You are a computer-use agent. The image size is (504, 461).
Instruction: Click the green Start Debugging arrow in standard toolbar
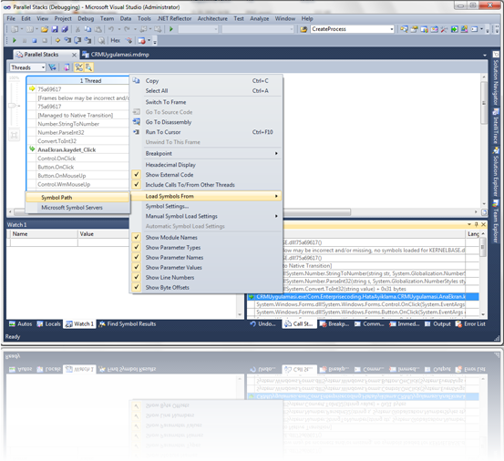(171, 29)
